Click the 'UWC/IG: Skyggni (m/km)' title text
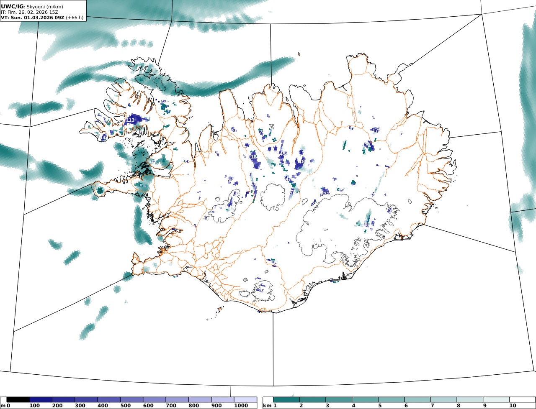This screenshot has height=409, width=536. pos(31,6)
